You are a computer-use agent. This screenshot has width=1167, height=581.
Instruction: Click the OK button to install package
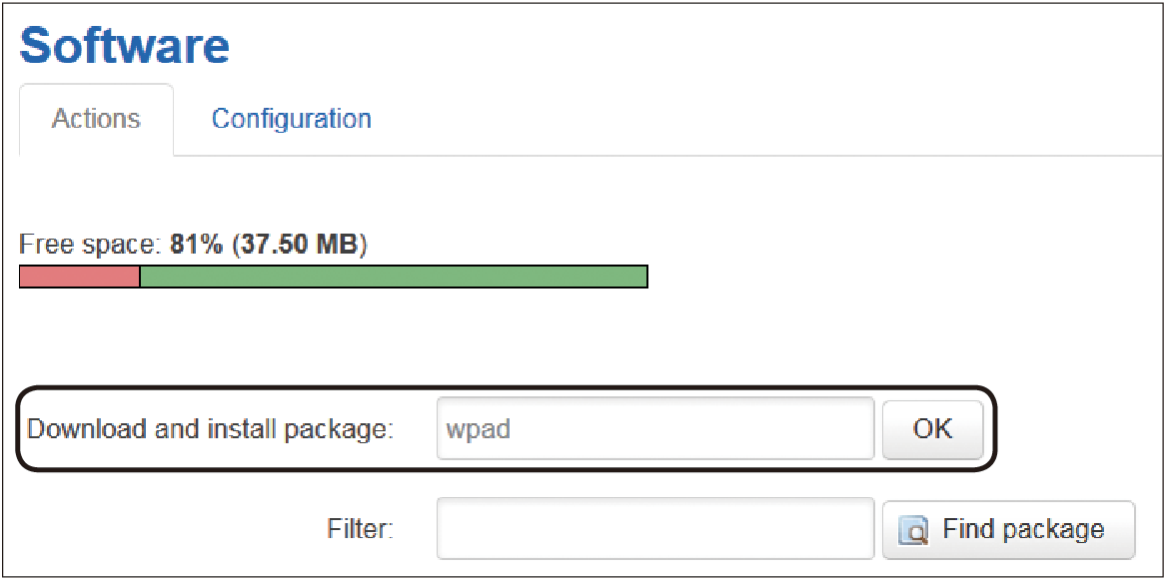(x=932, y=429)
